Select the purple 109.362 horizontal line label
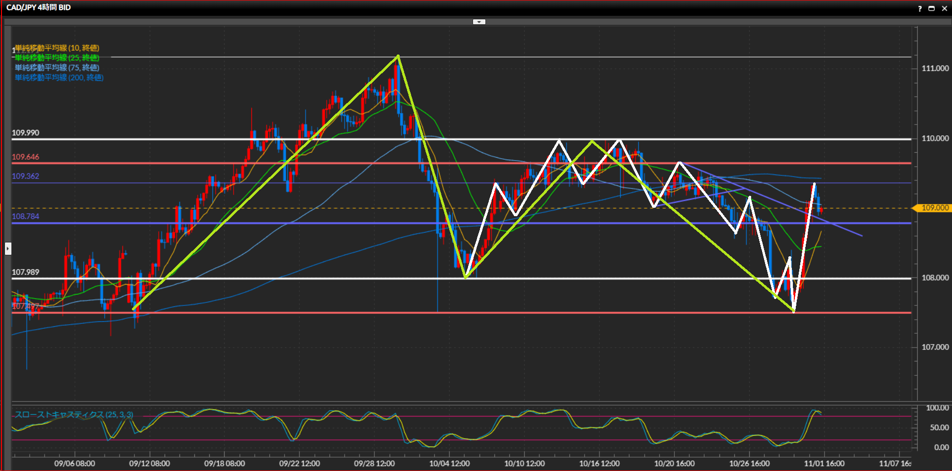Image resolution: width=952 pixels, height=471 pixels. (25, 176)
